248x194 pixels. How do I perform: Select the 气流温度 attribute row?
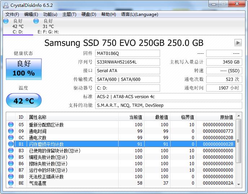pyautogui.click(x=121, y=183)
